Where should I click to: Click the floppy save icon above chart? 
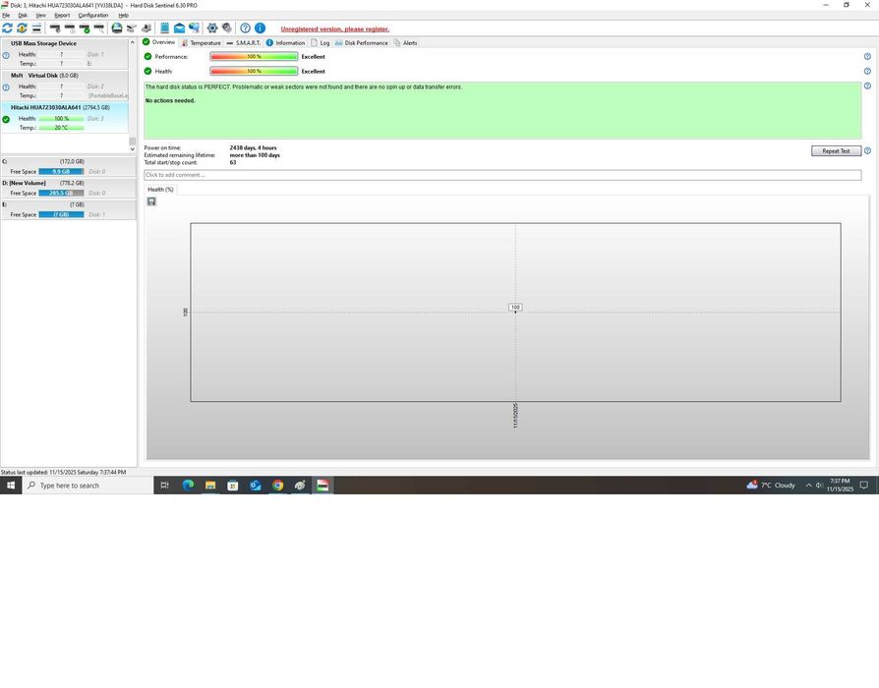coord(151,201)
